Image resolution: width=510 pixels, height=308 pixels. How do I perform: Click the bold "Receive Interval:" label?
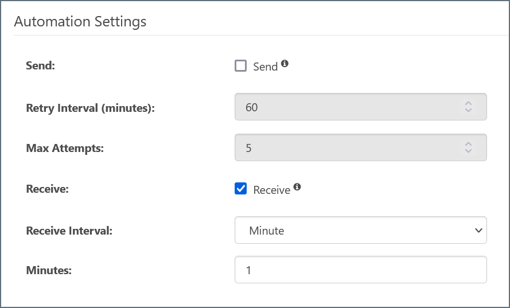click(69, 231)
